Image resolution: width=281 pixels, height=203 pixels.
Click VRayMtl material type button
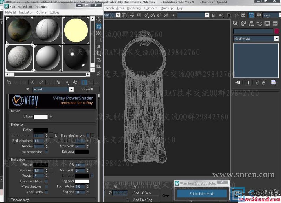coord(87,89)
